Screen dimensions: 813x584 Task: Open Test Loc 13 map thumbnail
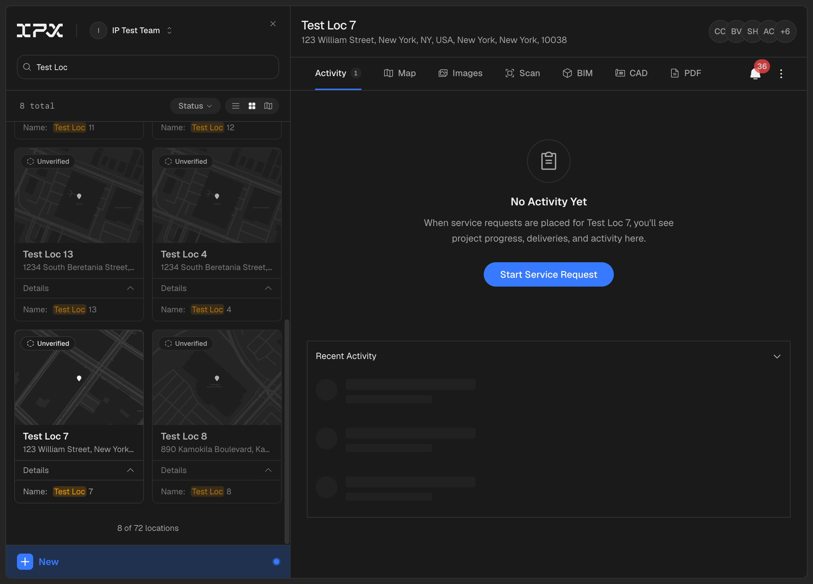pos(79,196)
